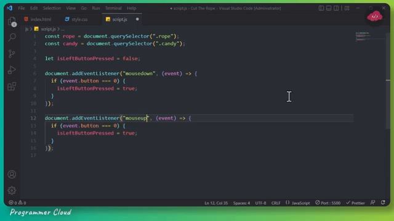The image size is (394, 221).
Task: Click empty line 17 in editor
Action: tap(198, 155)
